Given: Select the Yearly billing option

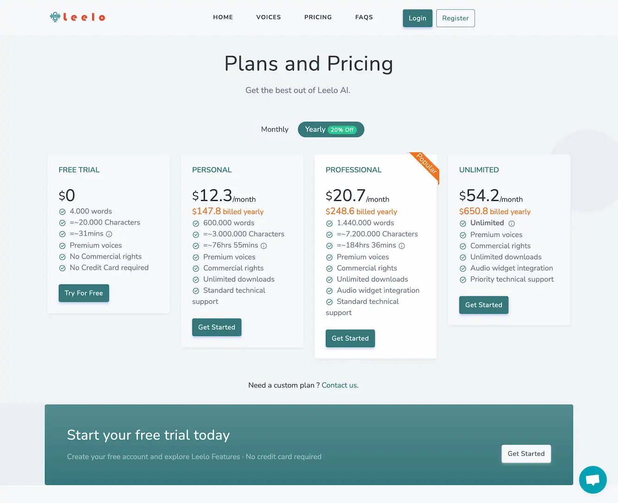Looking at the screenshot, I should point(315,129).
